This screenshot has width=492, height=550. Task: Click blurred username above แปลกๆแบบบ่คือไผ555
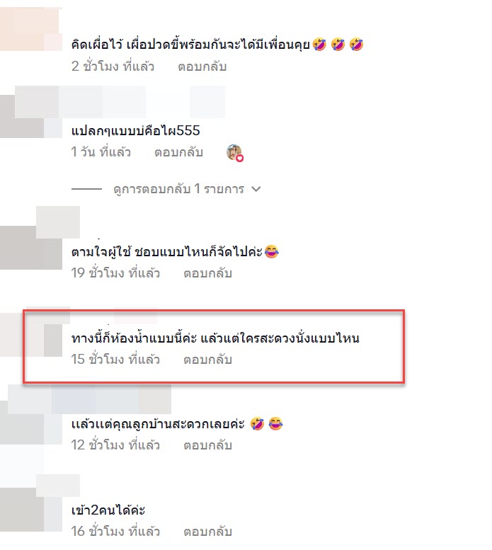point(120,102)
